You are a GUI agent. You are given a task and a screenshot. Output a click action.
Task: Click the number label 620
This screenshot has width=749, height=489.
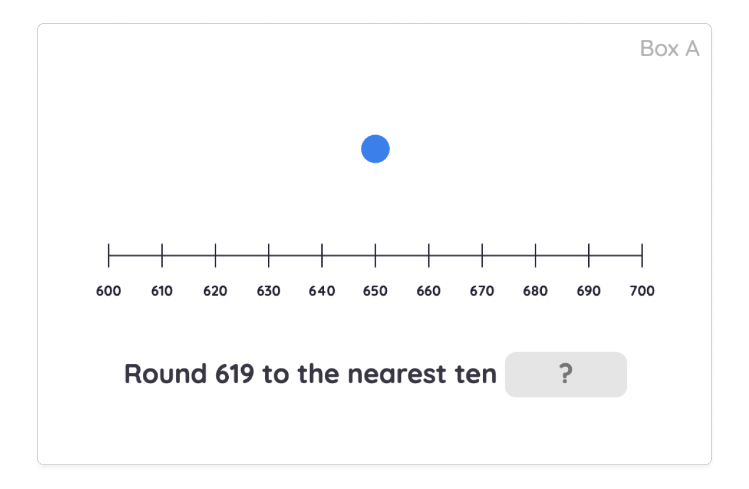(x=215, y=291)
